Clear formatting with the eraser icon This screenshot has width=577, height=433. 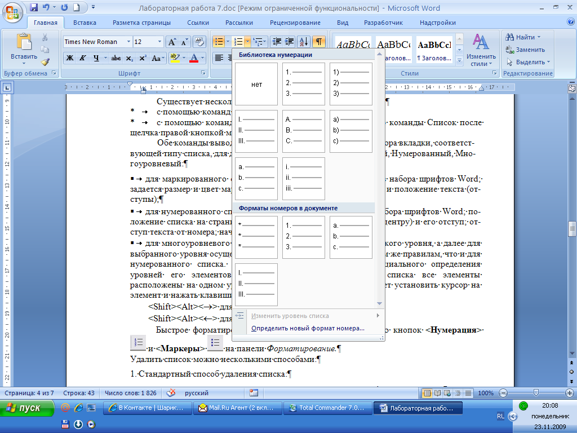point(199,42)
